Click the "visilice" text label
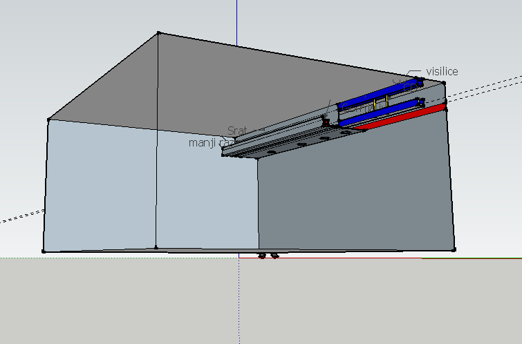This screenshot has width=522, height=344. pos(442,71)
